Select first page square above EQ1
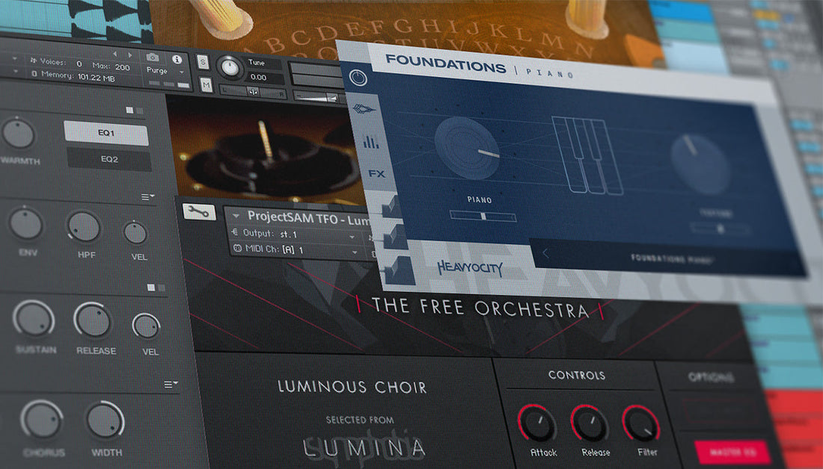Screen dimensions: 823x469 pos(129,110)
